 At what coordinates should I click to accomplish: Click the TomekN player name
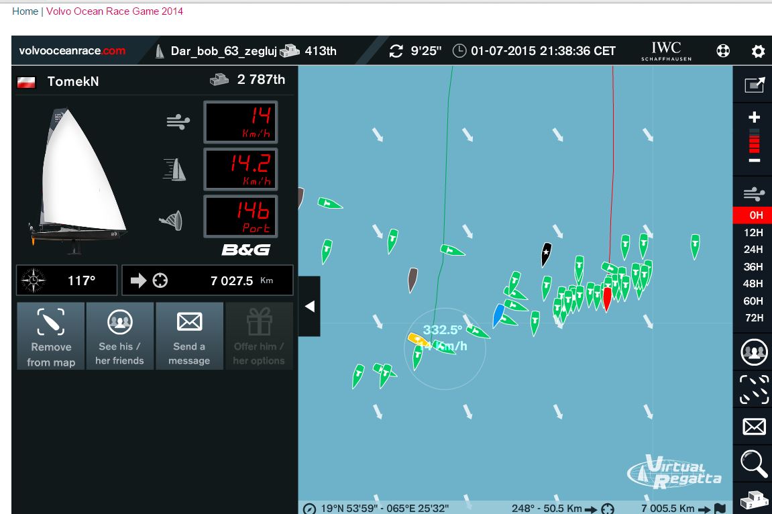click(x=73, y=81)
